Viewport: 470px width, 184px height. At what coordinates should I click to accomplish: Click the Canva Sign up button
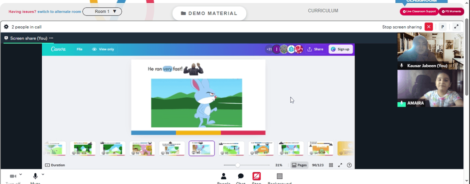click(340, 49)
